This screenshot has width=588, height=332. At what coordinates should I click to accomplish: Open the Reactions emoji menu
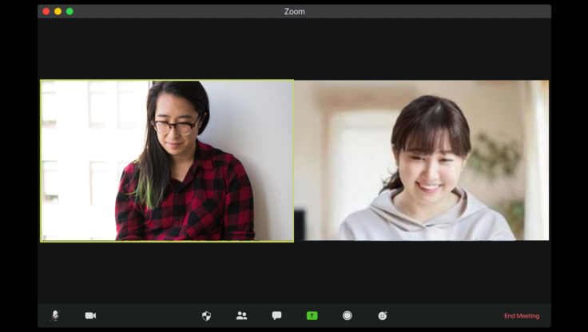383,315
